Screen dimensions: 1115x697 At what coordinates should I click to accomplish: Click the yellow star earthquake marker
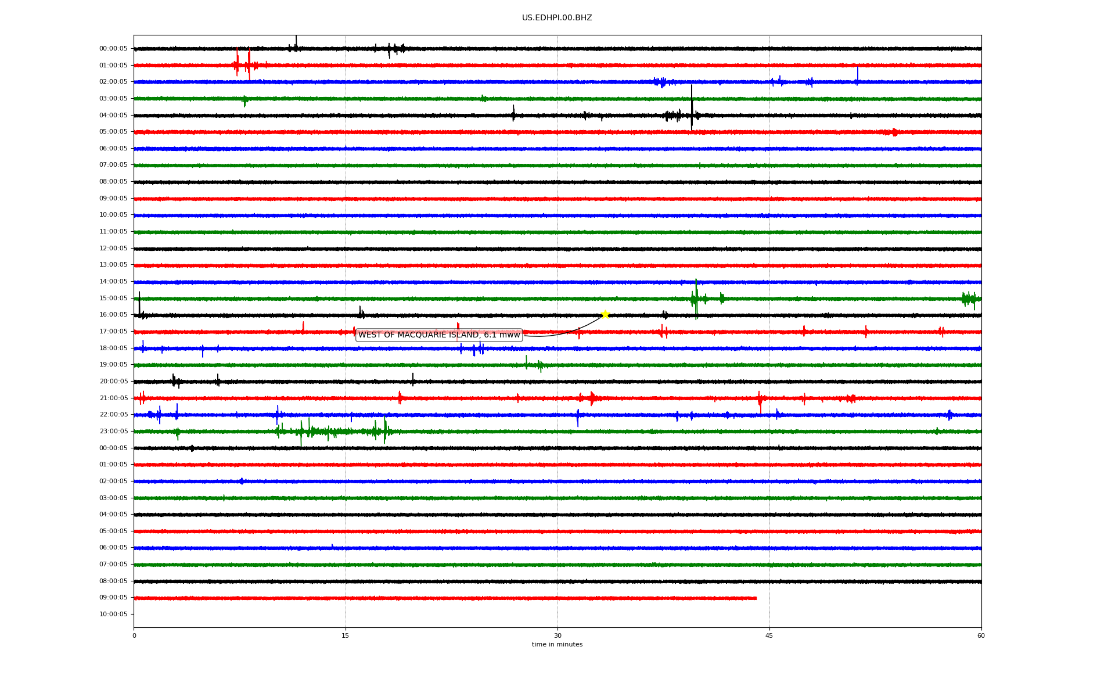tap(605, 314)
